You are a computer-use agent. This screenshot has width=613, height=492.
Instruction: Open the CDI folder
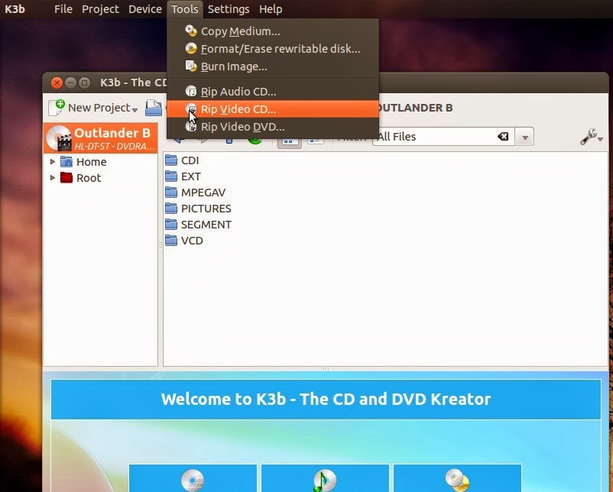(190, 160)
